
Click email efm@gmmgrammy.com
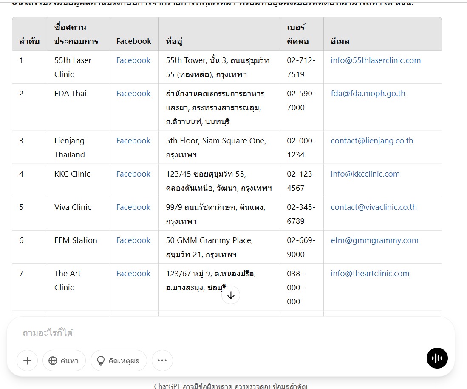374,240
